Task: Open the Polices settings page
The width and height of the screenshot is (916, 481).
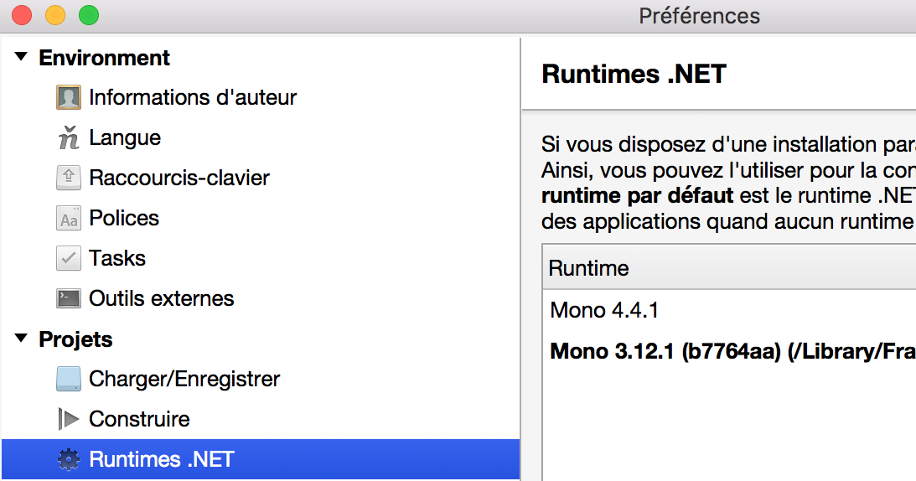Action: [x=124, y=218]
